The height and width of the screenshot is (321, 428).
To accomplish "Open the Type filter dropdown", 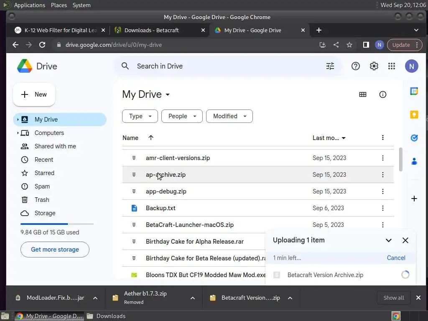I will (x=140, y=116).
